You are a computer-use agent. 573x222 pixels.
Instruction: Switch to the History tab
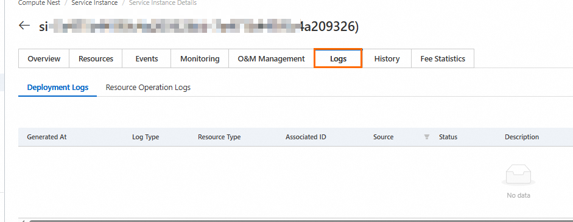click(x=387, y=59)
